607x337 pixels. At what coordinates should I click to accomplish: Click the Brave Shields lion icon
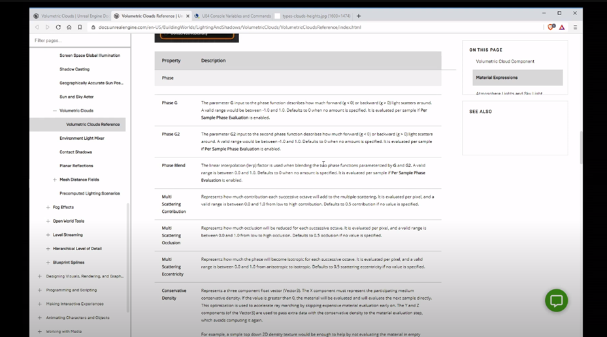point(551,27)
